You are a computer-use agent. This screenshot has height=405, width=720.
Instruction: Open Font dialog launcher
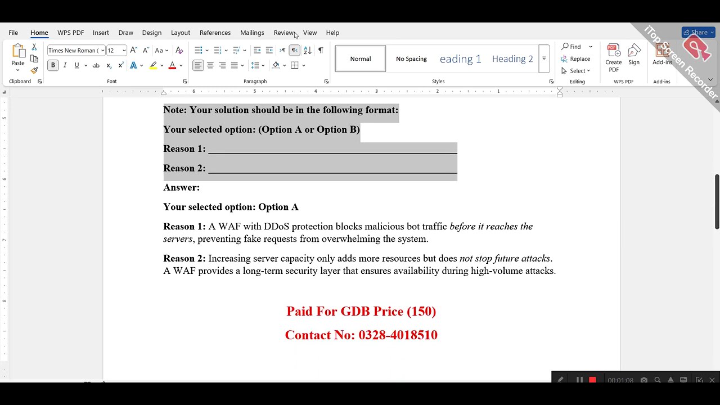coord(185,82)
